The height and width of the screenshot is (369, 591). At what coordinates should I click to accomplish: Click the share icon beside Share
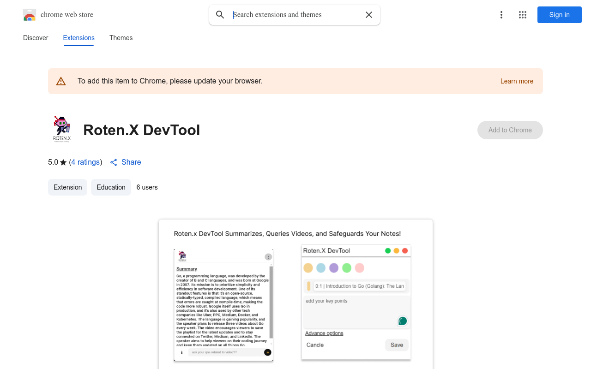(x=114, y=162)
